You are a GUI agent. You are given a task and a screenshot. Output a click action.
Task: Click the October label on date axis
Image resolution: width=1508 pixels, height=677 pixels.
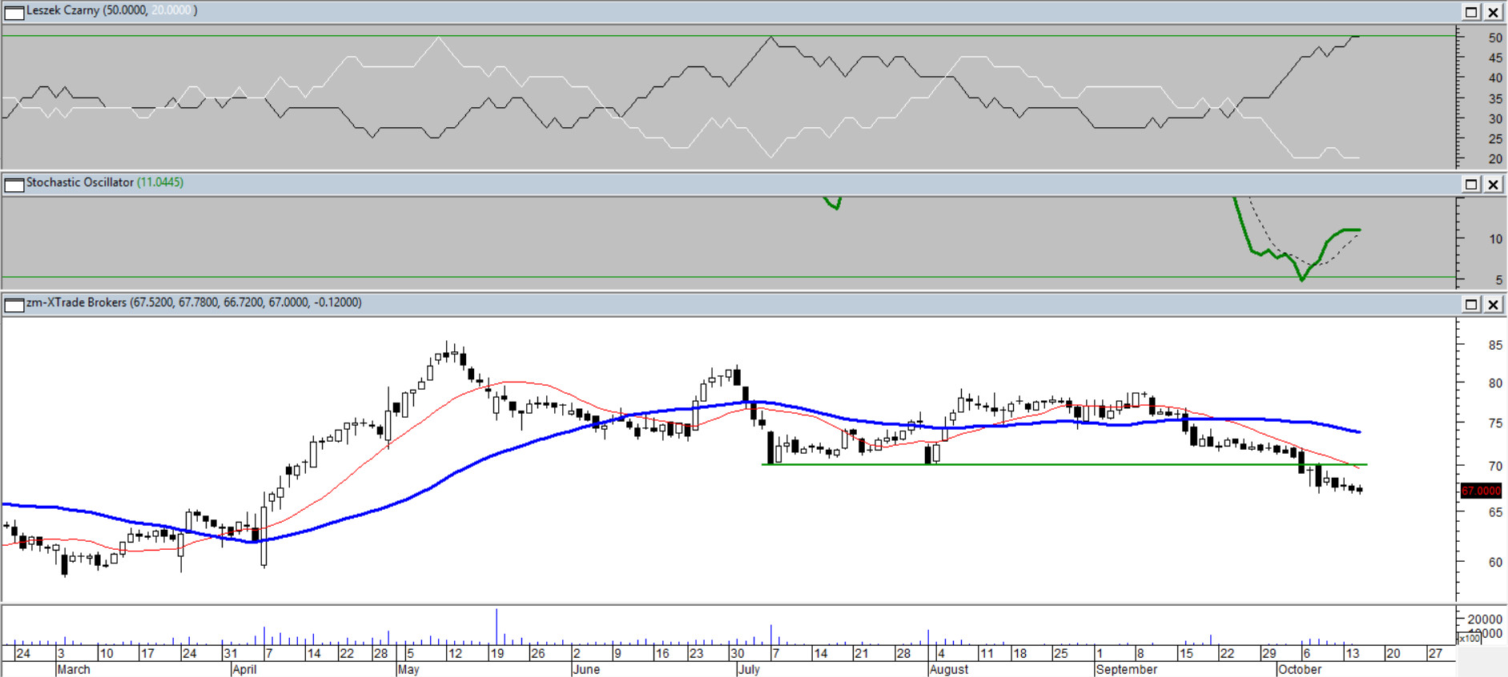1299,669
